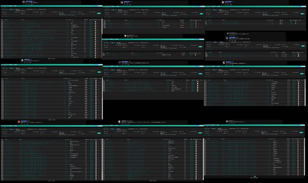Open the poster avatar above the top-right panel

[223, 2]
